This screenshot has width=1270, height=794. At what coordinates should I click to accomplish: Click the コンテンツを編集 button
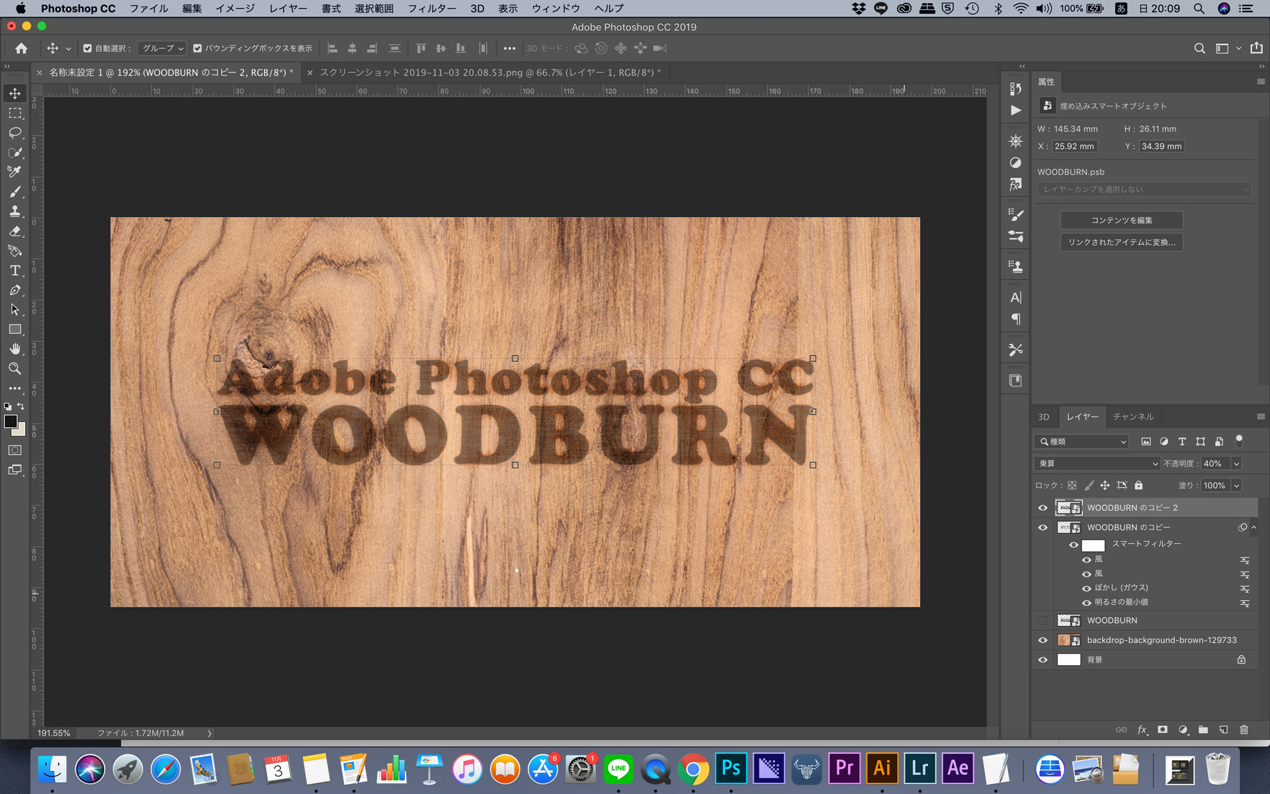click(1122, 220)
